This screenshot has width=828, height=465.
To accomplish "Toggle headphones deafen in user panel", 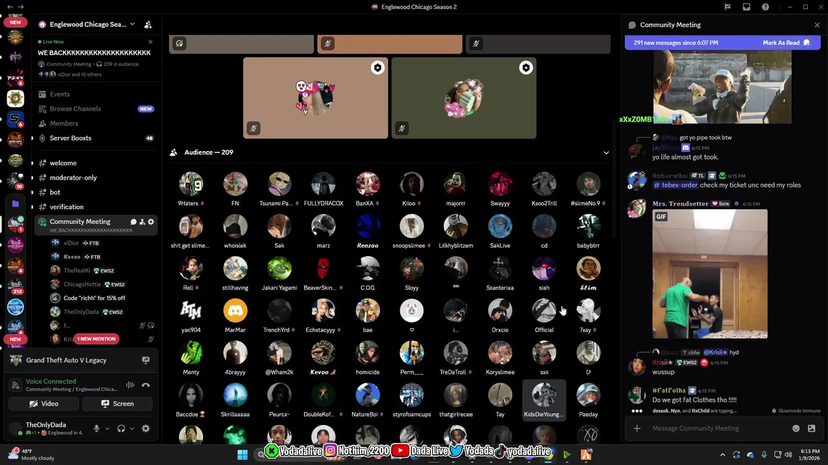I will point(121,428).
